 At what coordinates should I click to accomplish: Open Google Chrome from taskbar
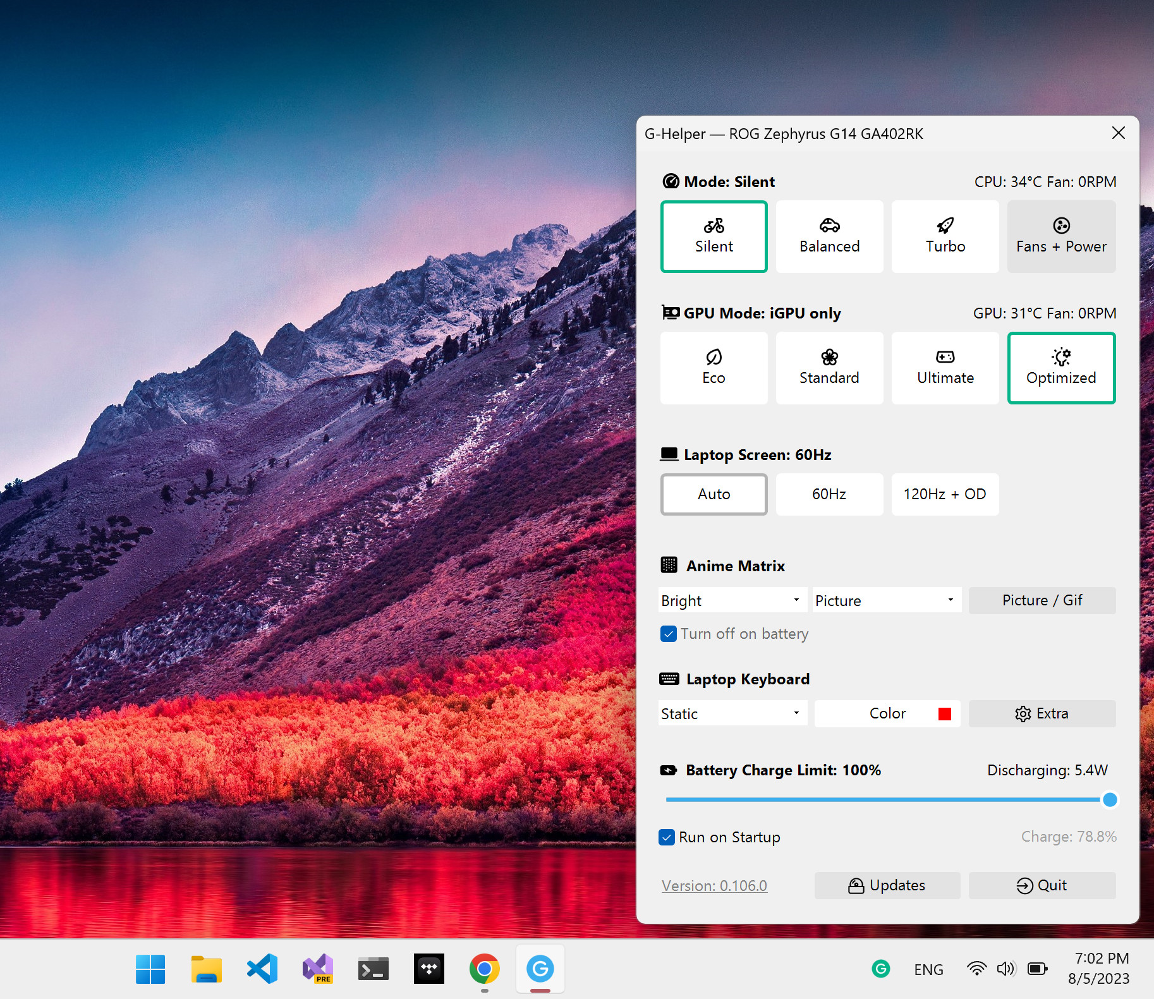(485, 969)
